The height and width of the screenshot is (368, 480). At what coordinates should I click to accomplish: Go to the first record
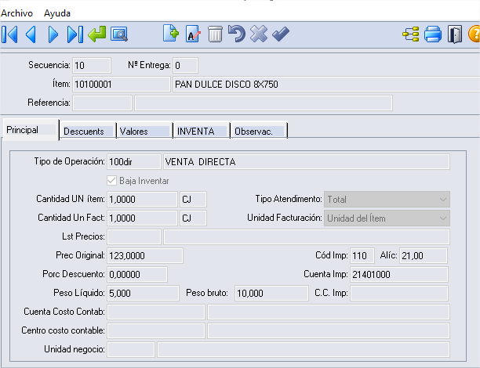(x=9, y=34)
